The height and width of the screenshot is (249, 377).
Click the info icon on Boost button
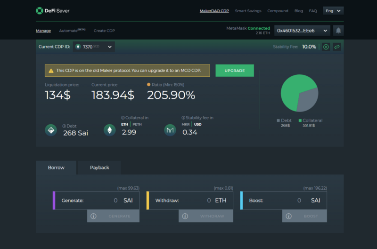coord(288,216)
